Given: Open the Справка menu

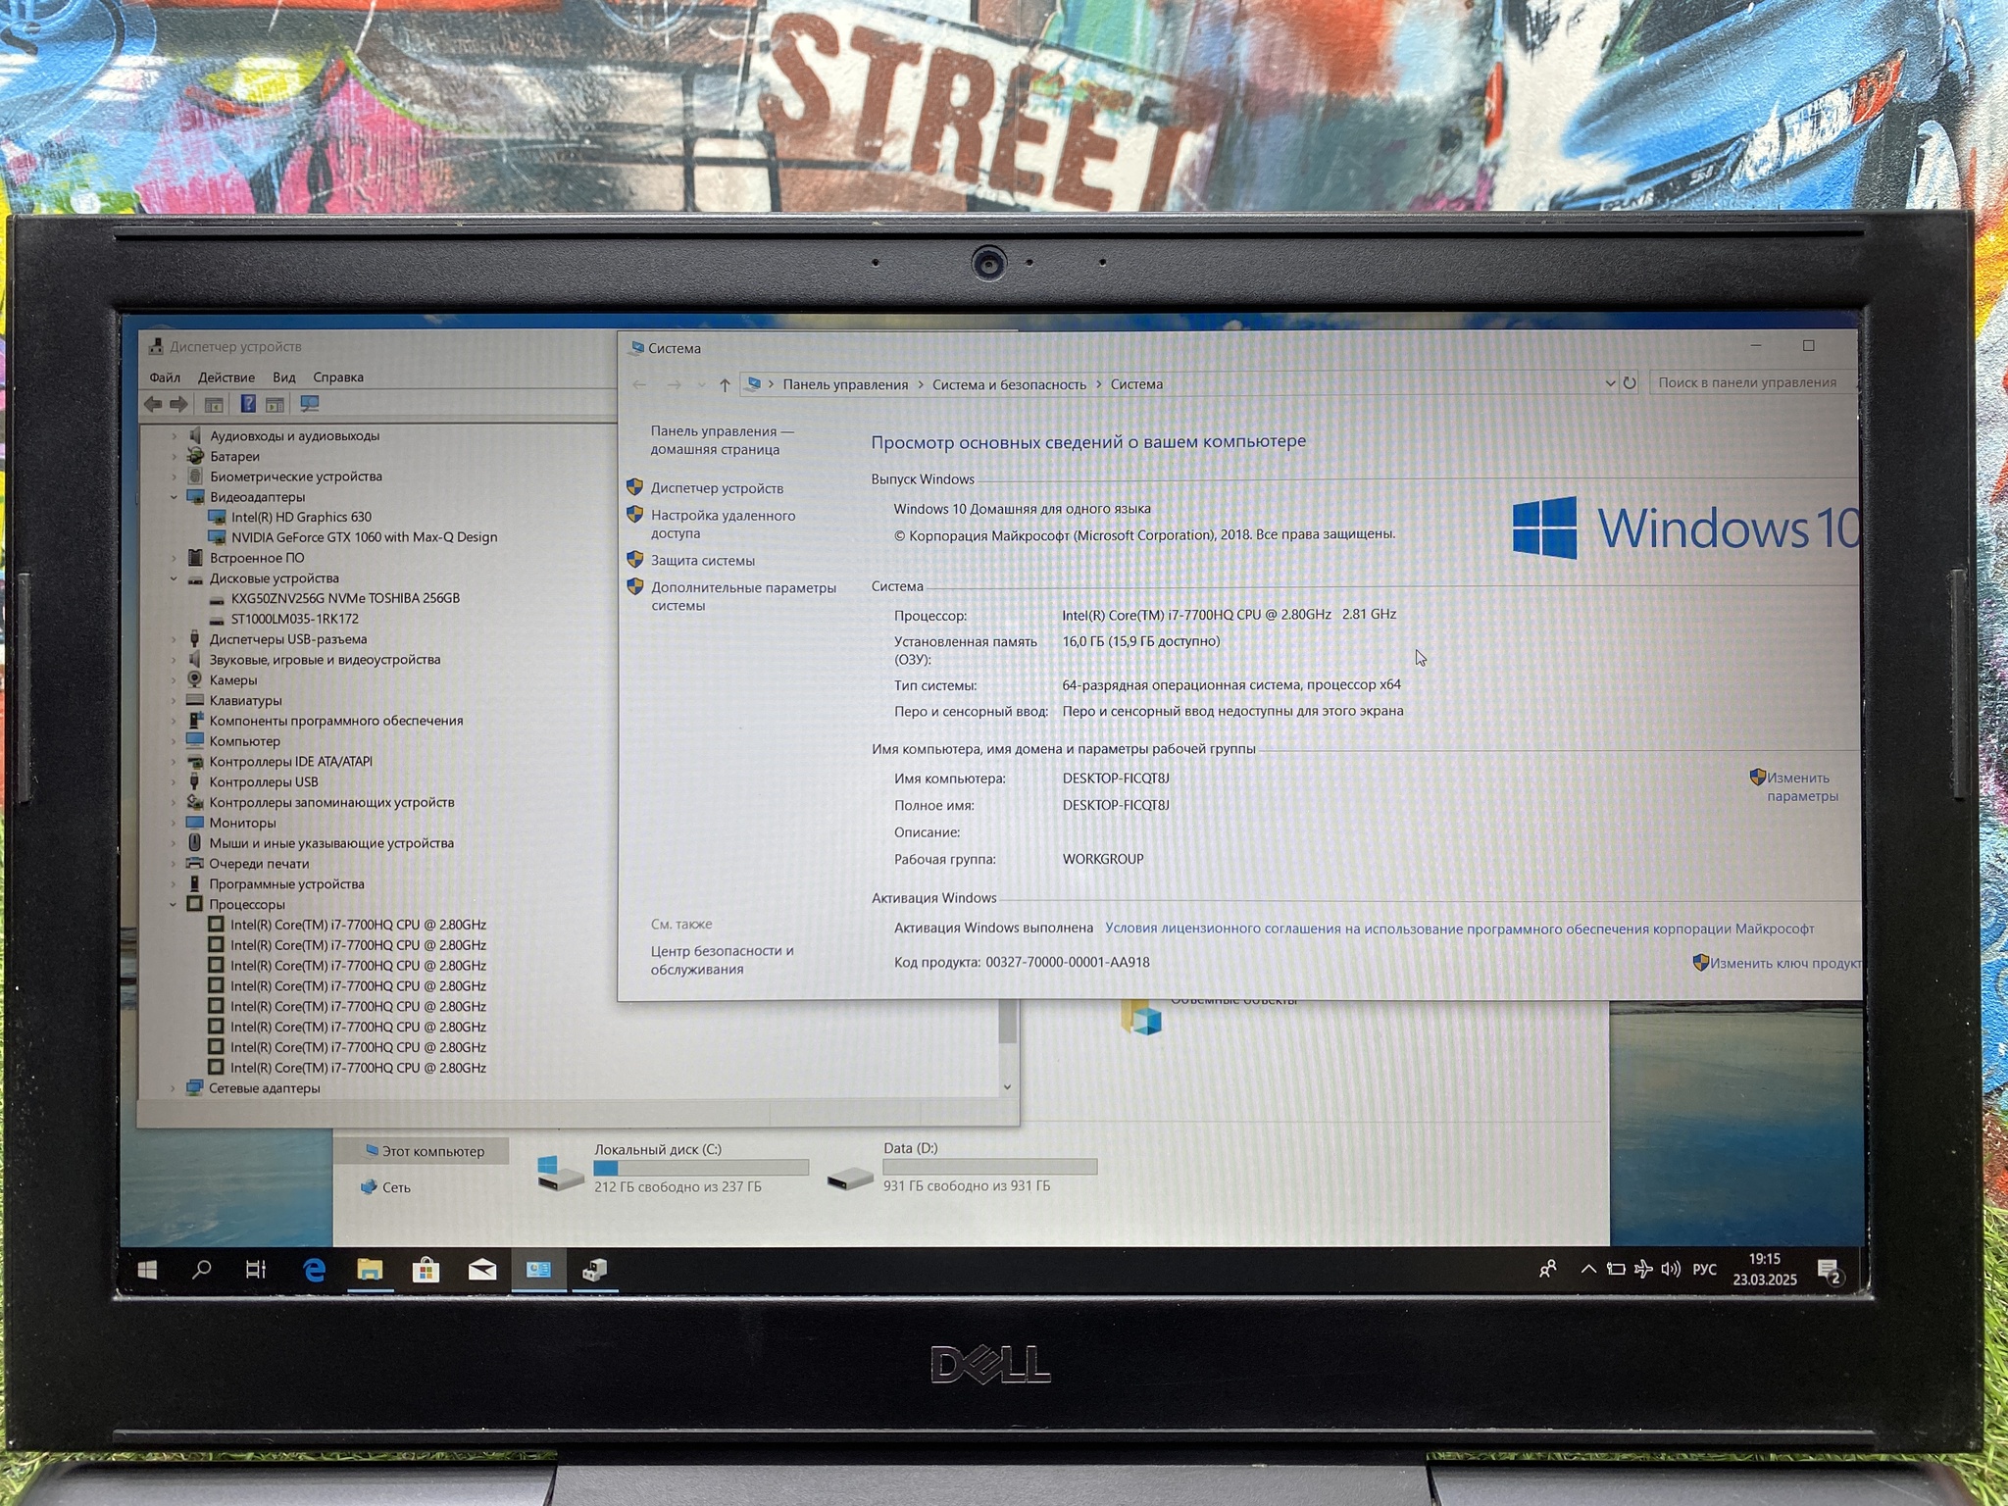Looking at the screenshot, I should click(x=338, y=377).
